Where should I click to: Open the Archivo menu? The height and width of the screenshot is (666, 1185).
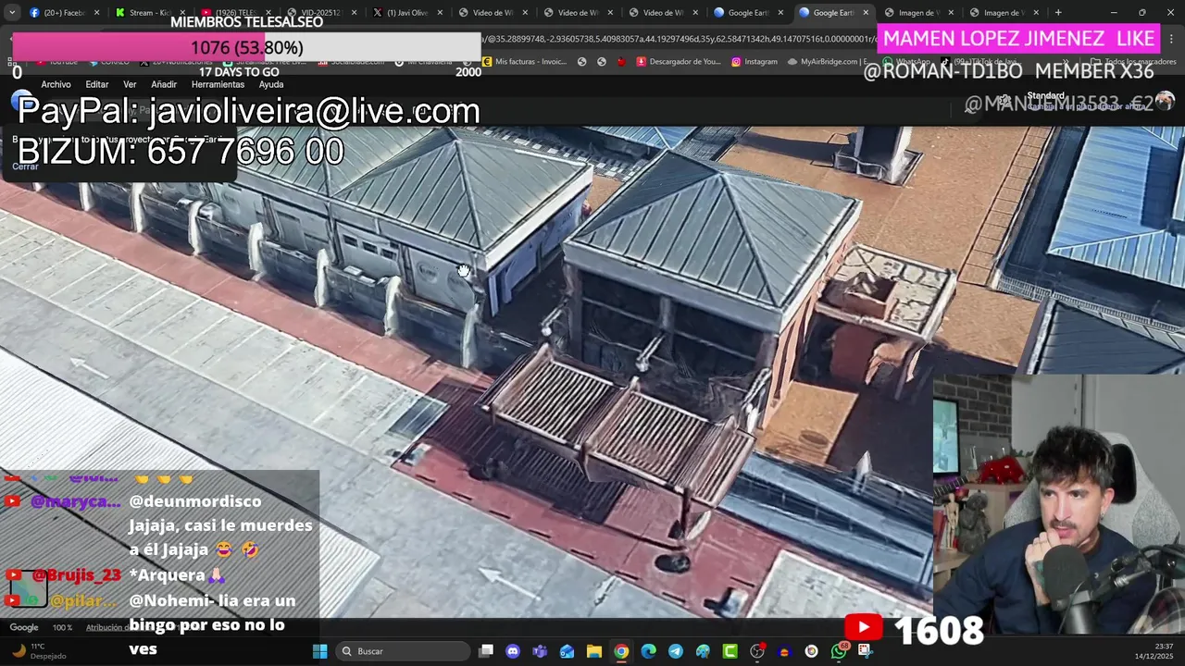(x=56, y=84)
